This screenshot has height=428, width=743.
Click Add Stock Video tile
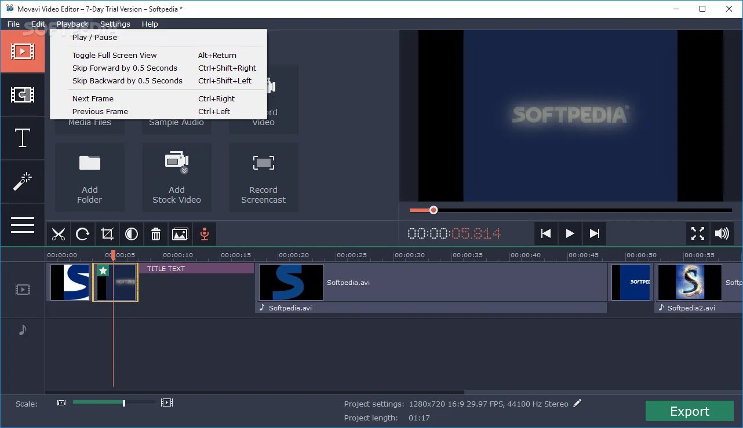coord(177,177)
